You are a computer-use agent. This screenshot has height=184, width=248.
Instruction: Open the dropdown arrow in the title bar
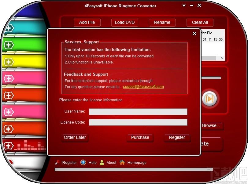point(184,6)
